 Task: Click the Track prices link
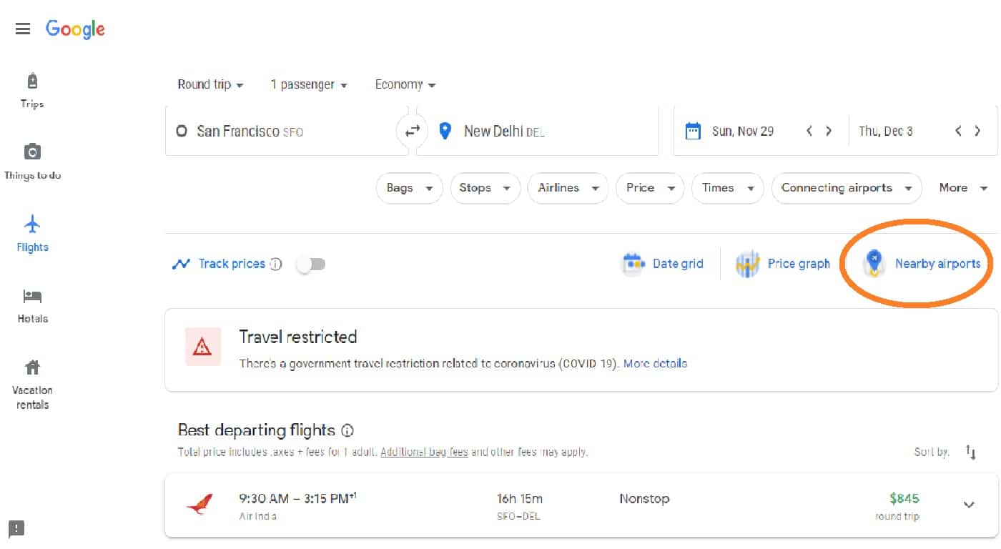pyautogui.click(x=232, y=264)
